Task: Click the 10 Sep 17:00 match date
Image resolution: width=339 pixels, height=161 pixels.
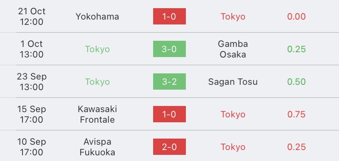Action: 32,147
